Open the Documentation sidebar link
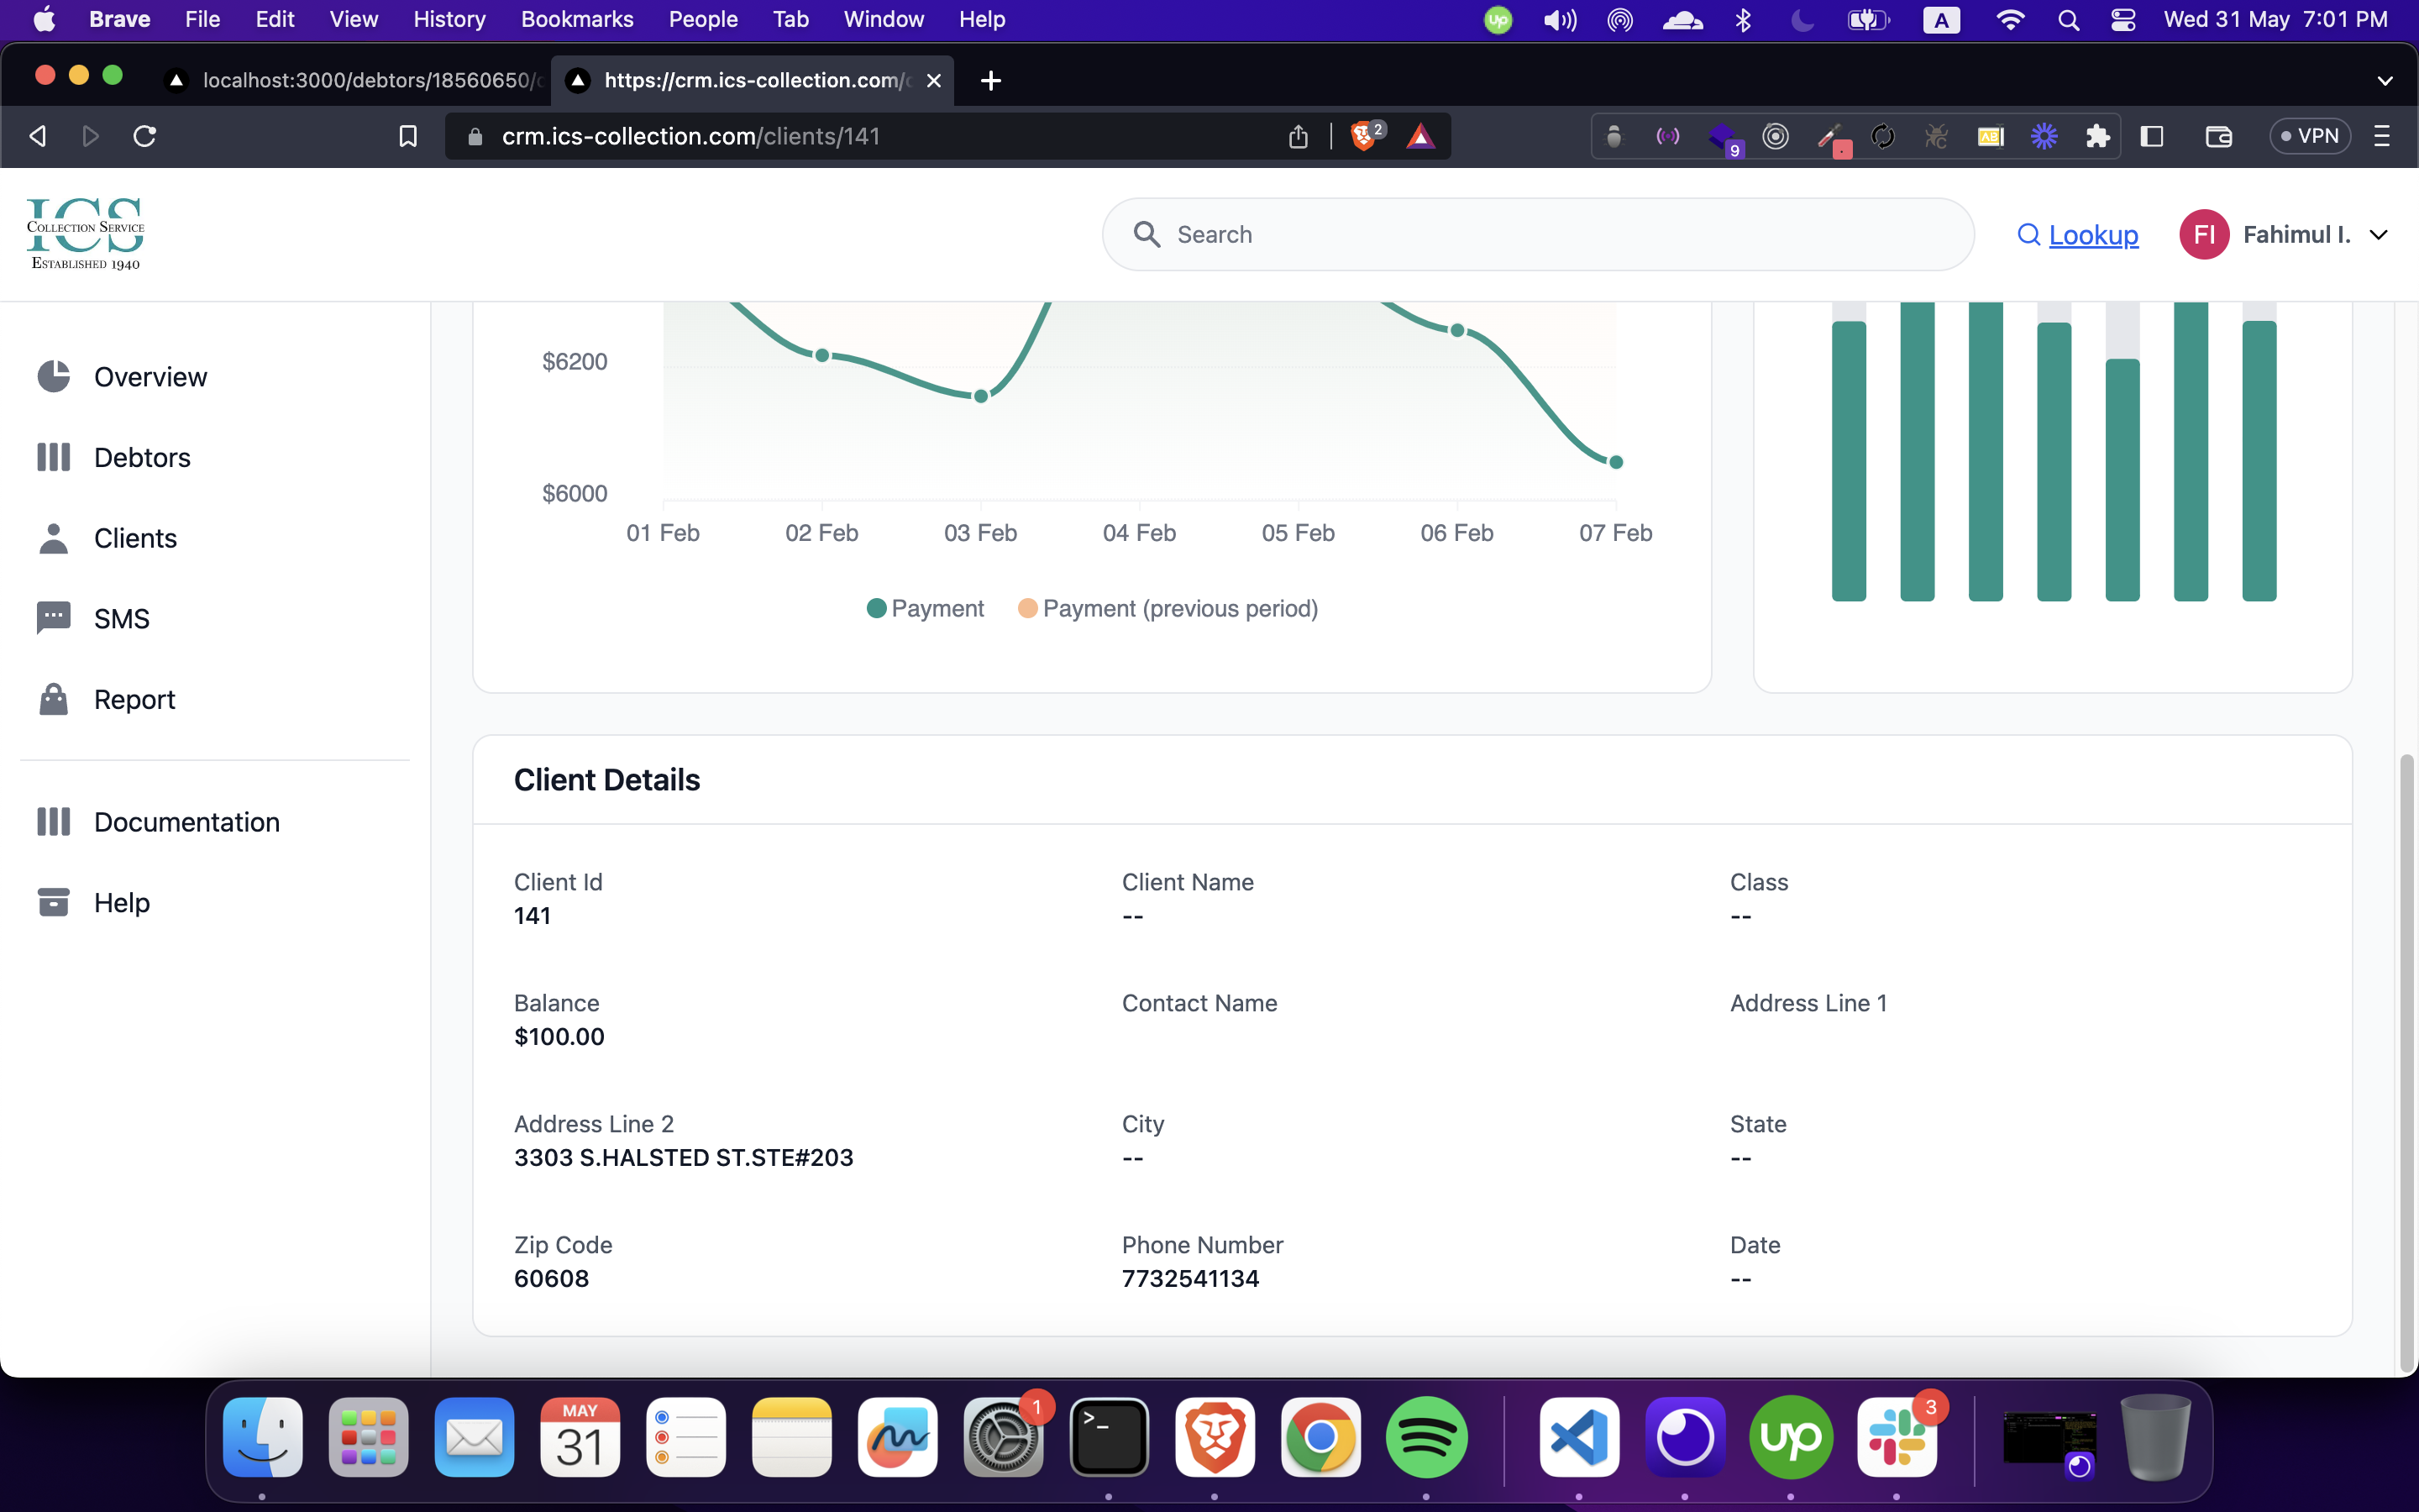 pyautogui.click(x=187, y=822)
